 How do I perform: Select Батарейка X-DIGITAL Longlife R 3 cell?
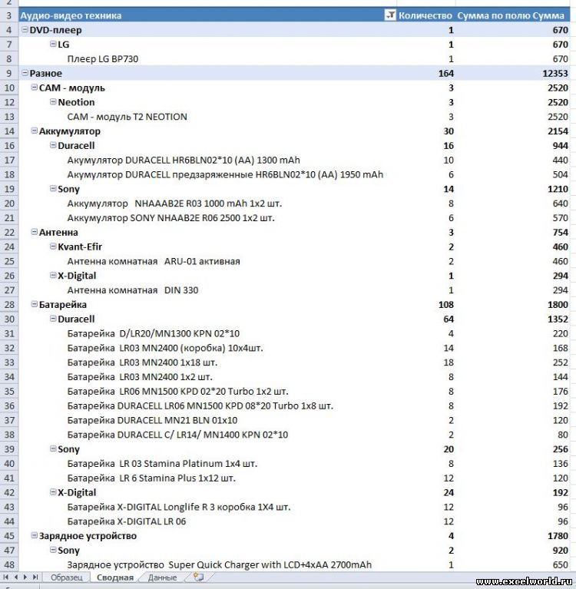pyautogui.click(x=179, y=507)
